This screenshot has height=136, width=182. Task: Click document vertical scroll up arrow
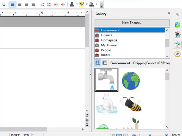[x=87, y=12]
